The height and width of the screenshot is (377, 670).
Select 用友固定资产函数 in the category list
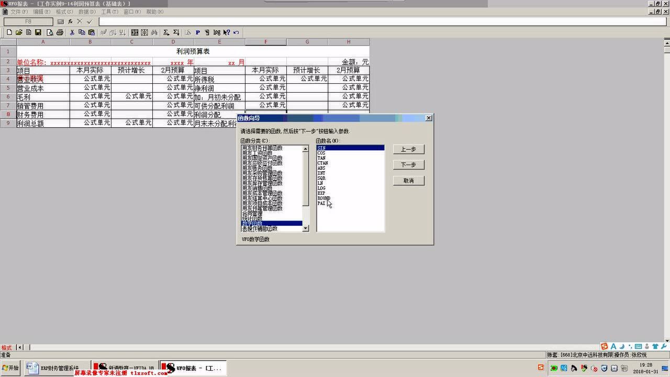[x=262, y=158]
